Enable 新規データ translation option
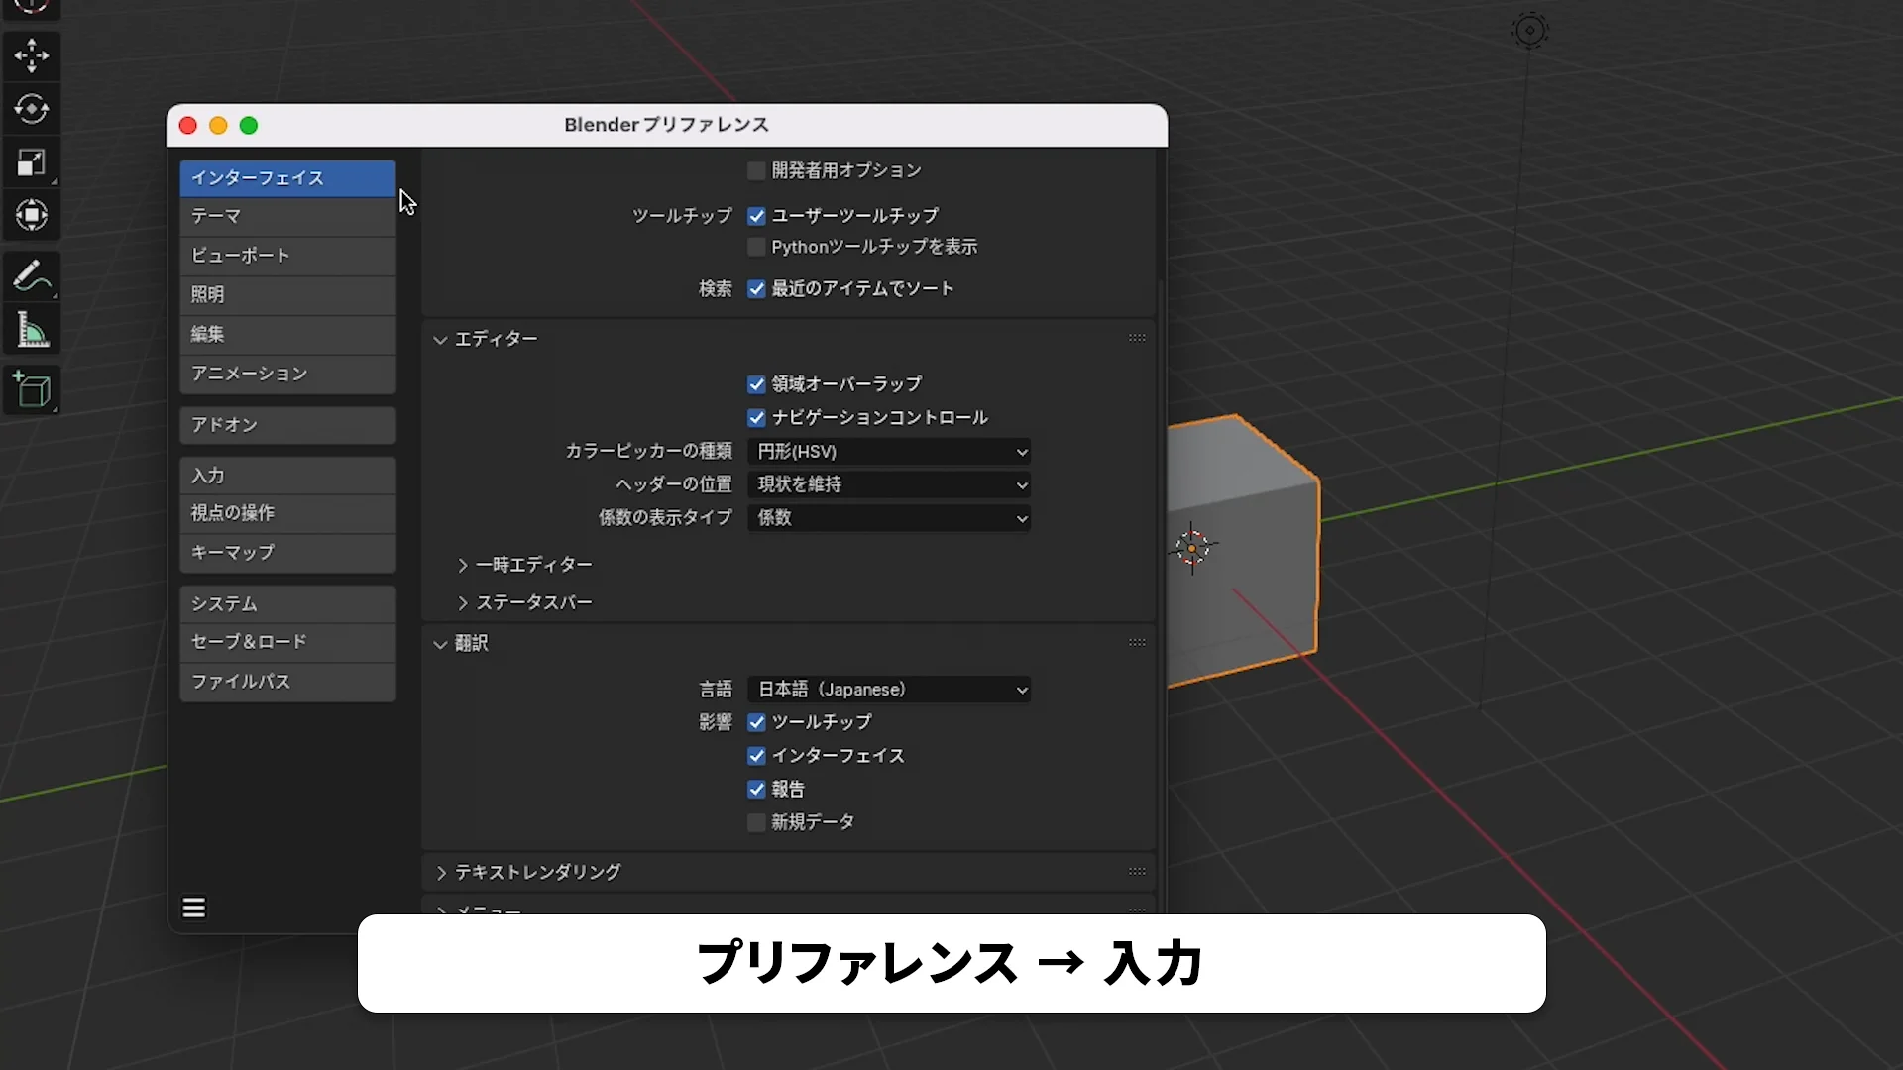 (756, 822)
